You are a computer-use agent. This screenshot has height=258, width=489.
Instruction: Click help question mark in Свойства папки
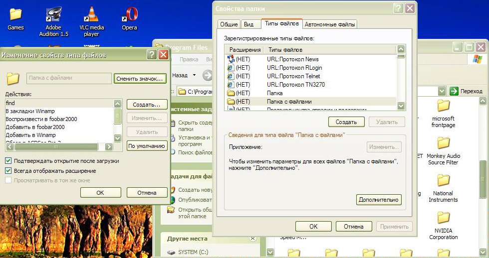pos(398,8)
